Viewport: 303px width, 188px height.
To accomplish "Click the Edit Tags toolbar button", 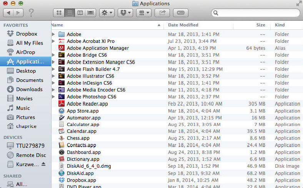I will click(x=181, y=13).
